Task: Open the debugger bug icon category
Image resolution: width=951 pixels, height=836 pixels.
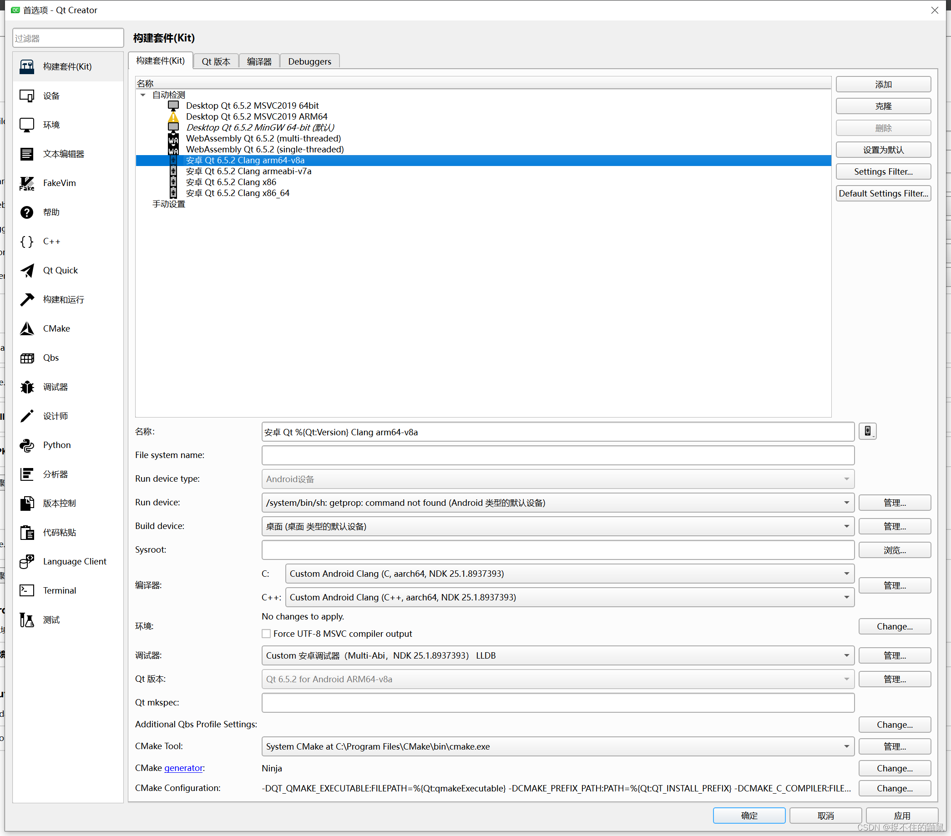Action: point(27,387)
